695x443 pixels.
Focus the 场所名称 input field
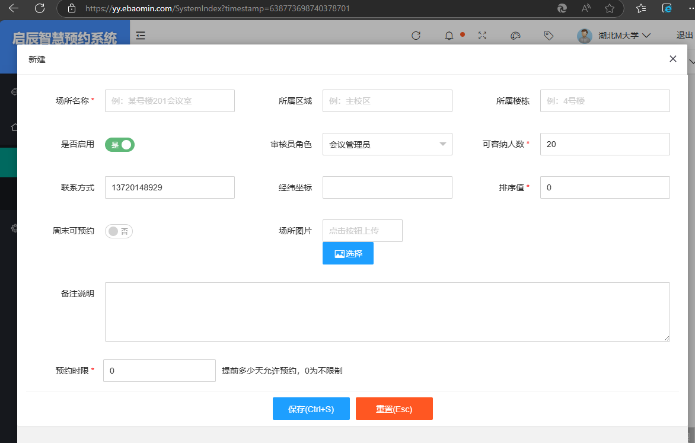pos(170,101)
